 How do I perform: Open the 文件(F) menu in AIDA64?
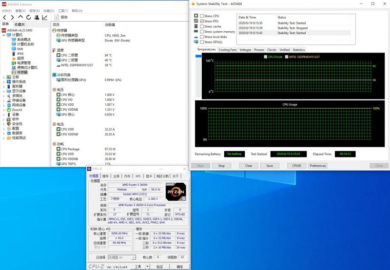pos(7,11)
